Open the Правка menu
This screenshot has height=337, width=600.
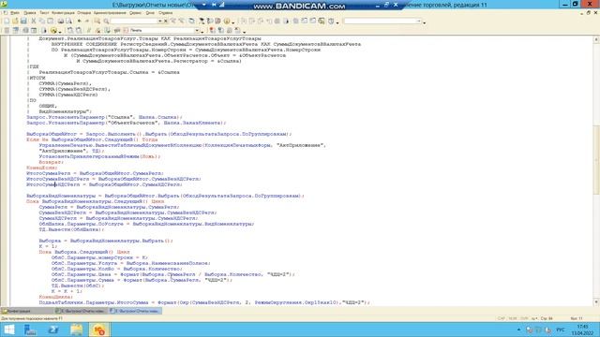point(29,13)
